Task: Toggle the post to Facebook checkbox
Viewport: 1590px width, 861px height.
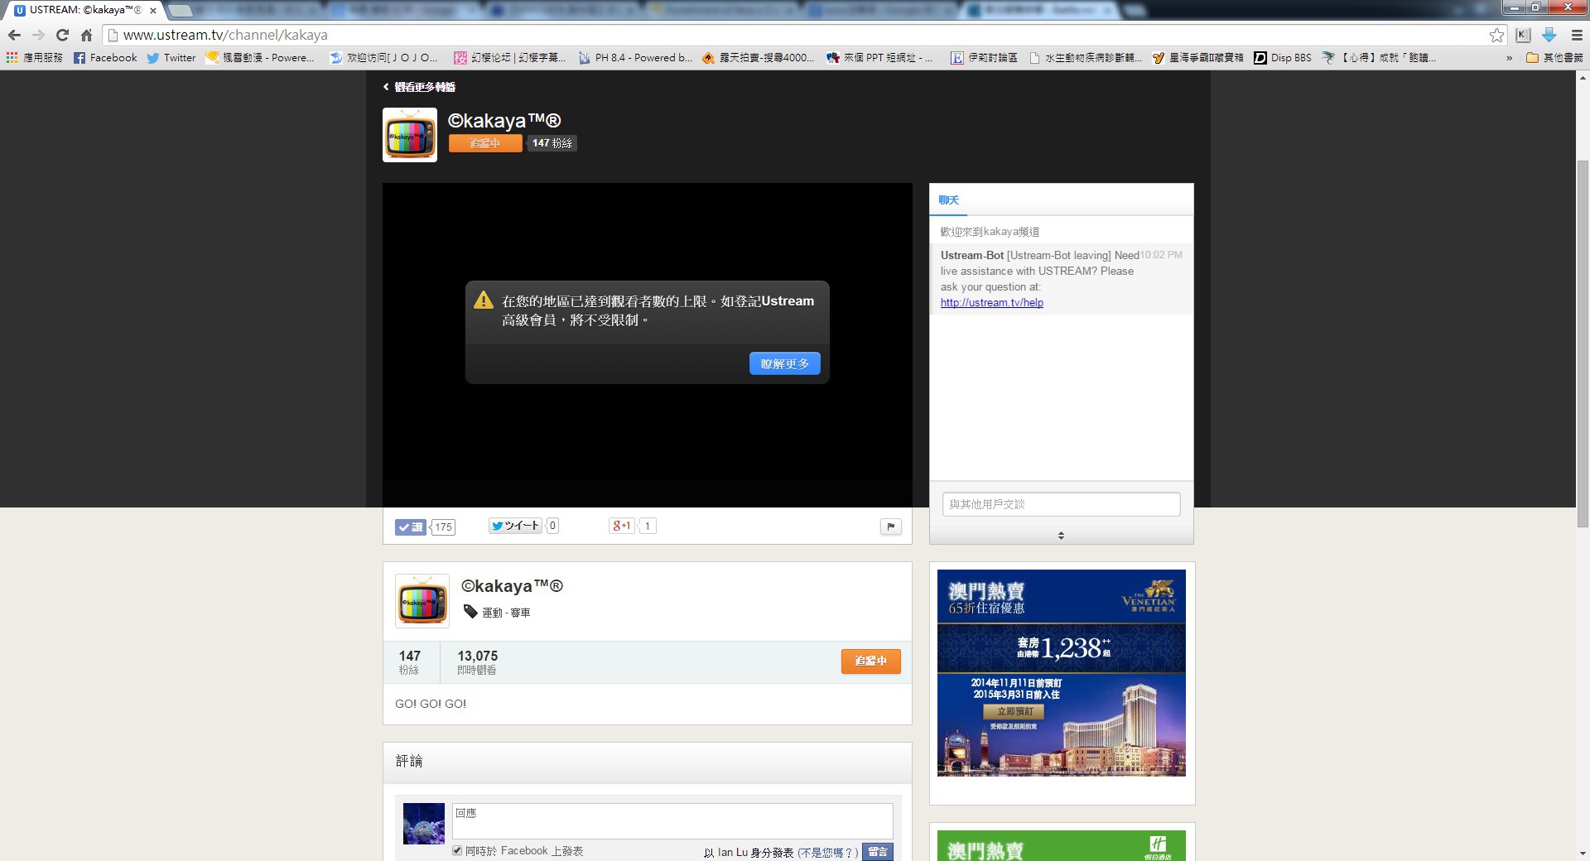Action: pos(457,850)
